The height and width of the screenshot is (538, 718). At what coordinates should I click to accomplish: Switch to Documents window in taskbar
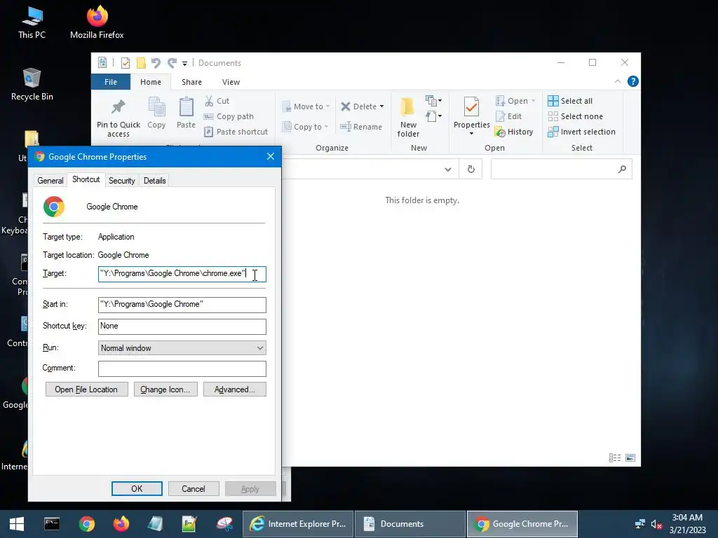click(x=410, y=524)
